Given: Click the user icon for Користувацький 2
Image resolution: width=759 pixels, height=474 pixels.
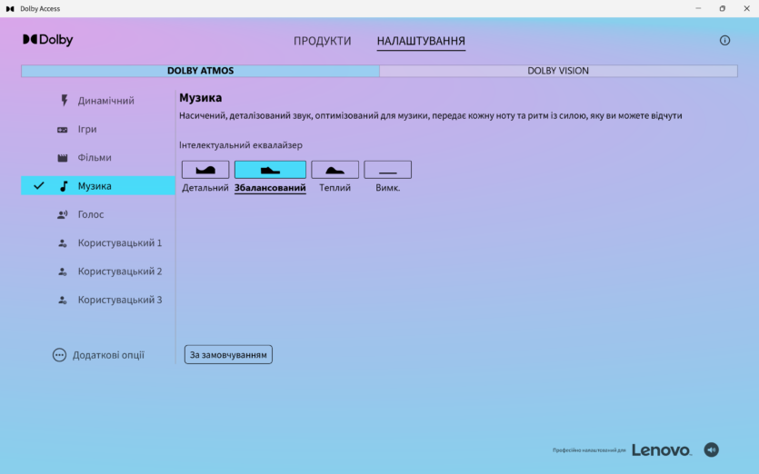Looking at the screenshot, I should click(x=63, y=272).
